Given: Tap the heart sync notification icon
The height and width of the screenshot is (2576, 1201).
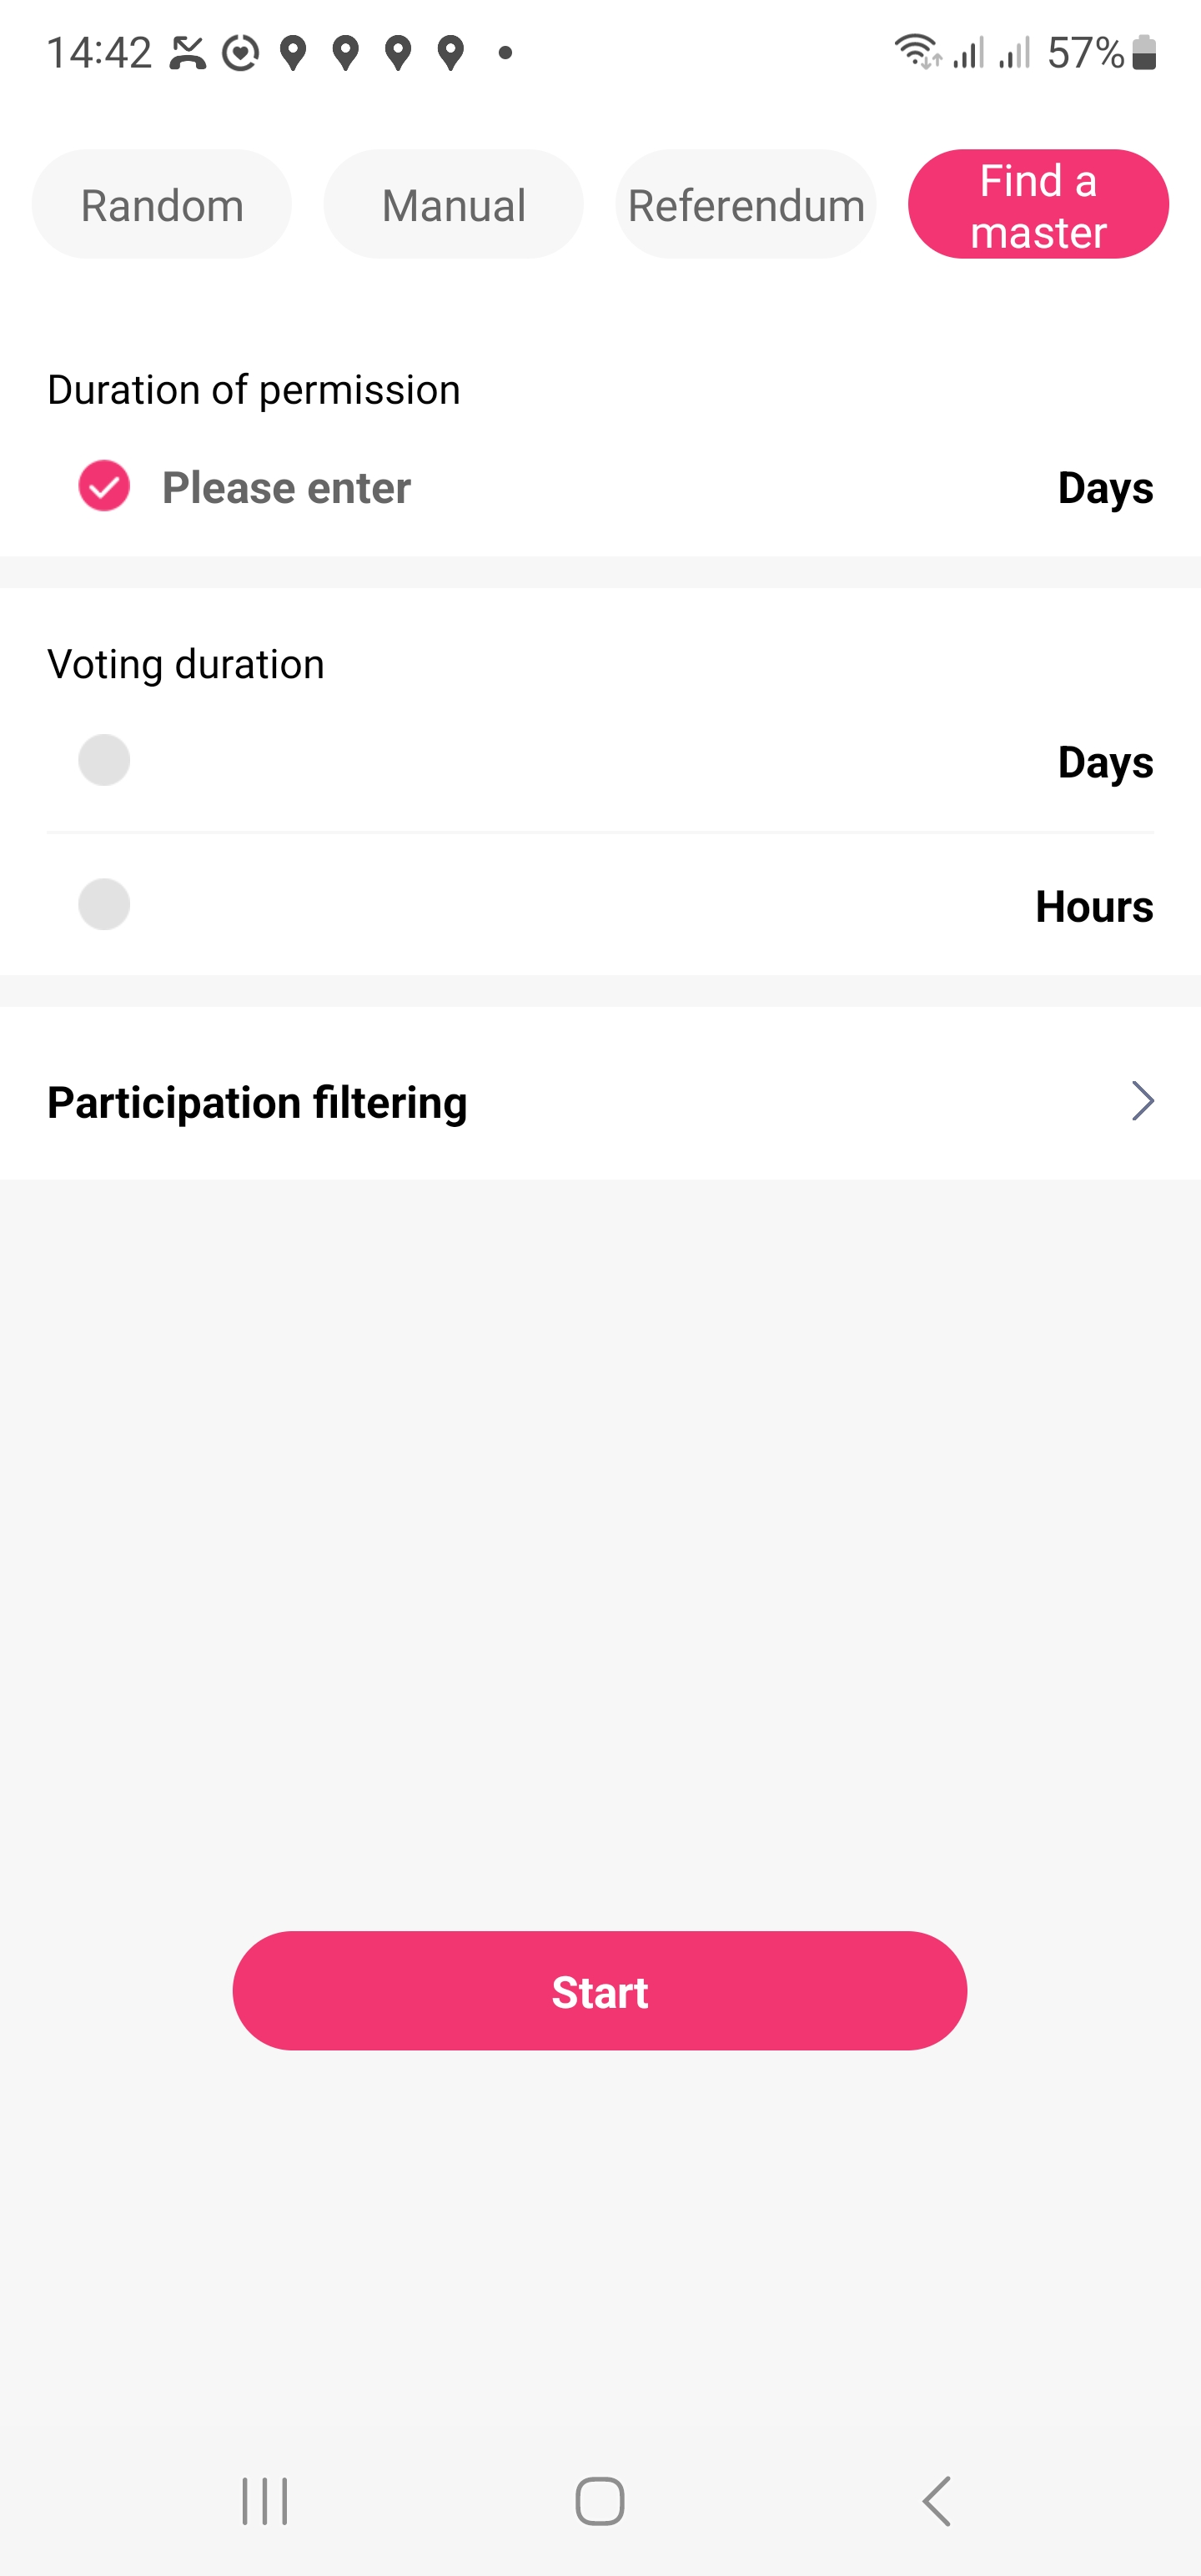Looking at the screenshot, I should 240,52.
